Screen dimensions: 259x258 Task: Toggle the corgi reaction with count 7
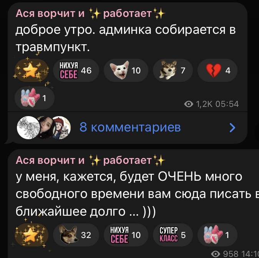pyautogui.click(x=173, y=70)
